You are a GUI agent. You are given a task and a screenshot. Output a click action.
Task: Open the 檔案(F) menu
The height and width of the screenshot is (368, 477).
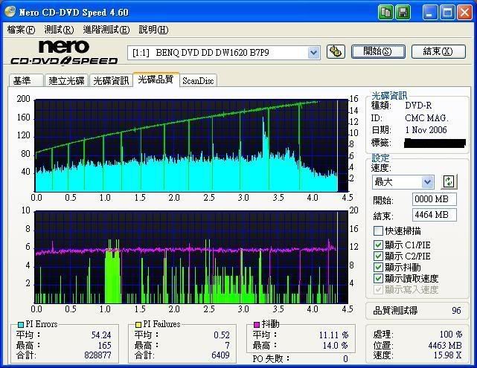pyautogui.click(x=21, y=30)
